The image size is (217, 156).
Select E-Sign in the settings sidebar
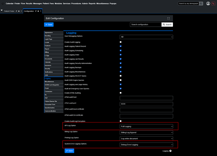pyautogui.click(x=54, y=55)
